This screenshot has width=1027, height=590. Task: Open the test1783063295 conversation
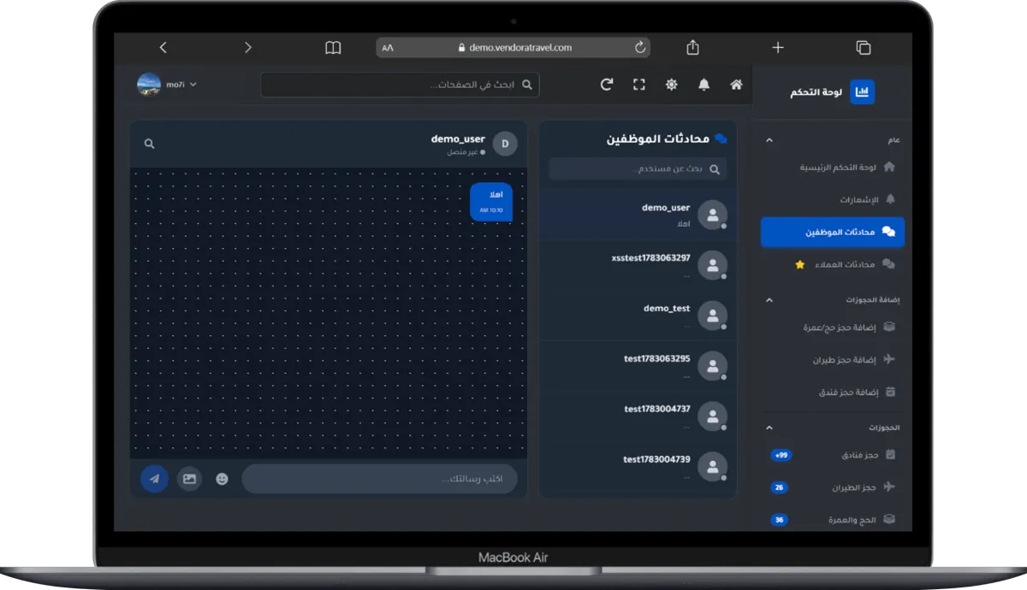[638, 366]
